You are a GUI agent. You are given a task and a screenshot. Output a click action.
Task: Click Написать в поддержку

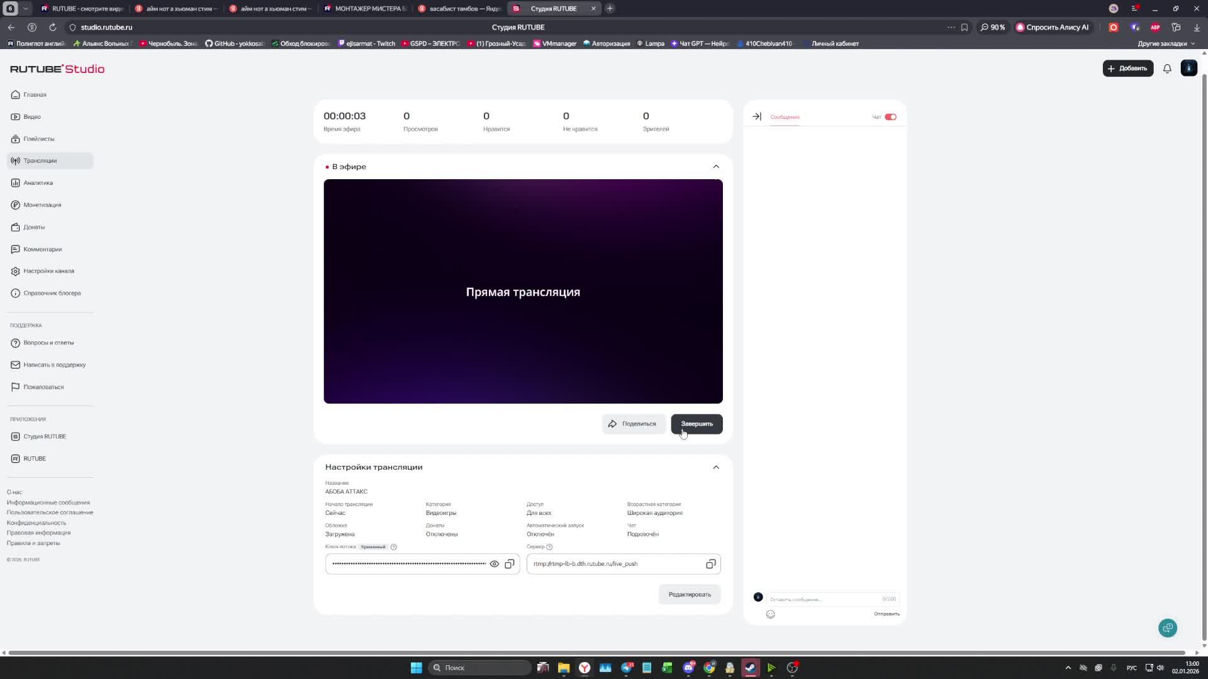(50, 365)
